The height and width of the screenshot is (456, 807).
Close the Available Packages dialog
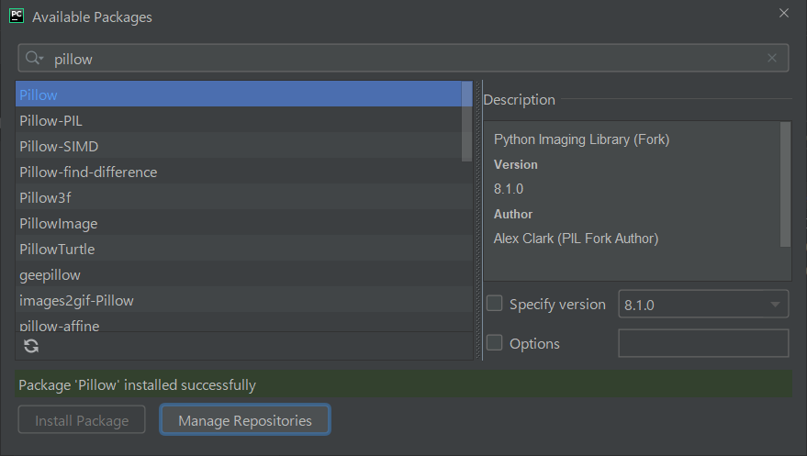click(783, 14)
